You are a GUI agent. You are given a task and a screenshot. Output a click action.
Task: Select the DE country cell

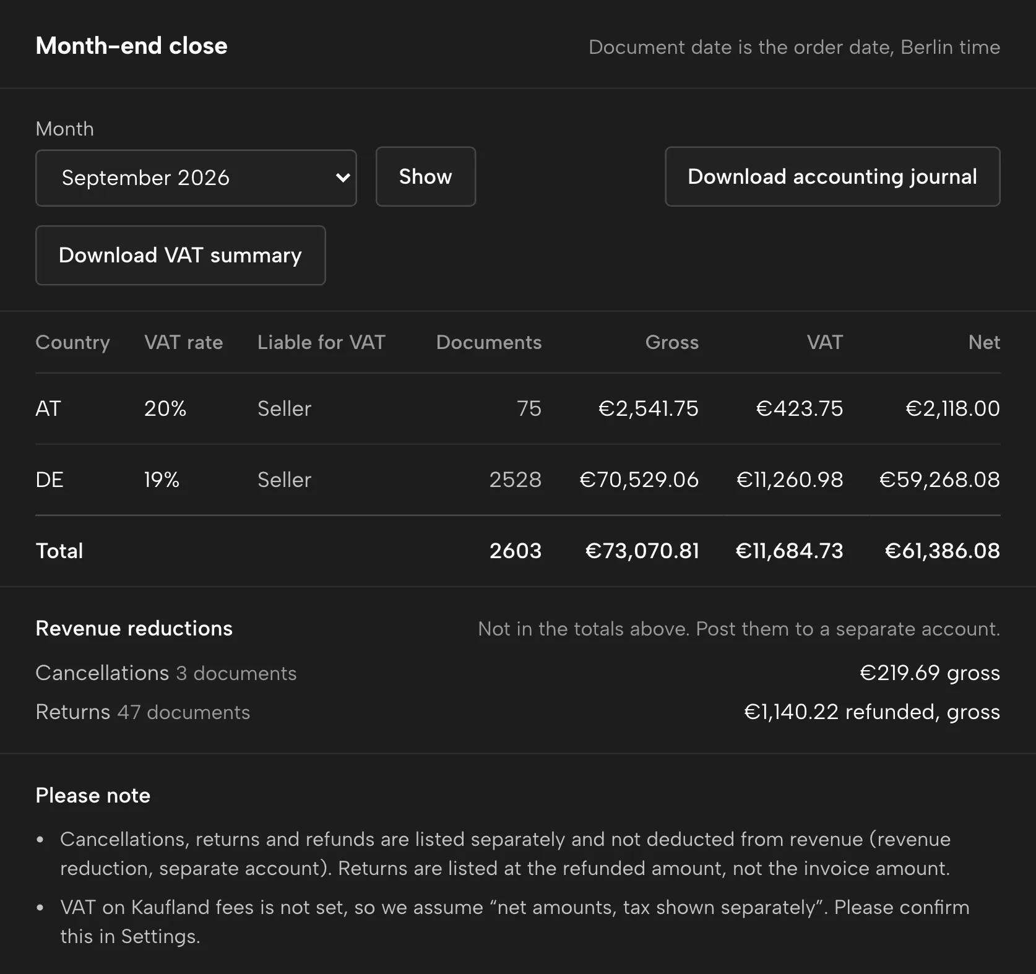(x=50, y=480)
